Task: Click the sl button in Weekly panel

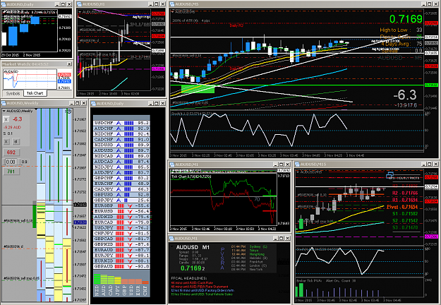Action: (x=16, y=141)
